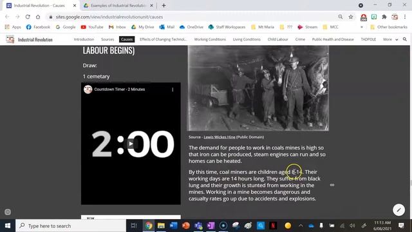Open Chrome three-dot menu

point(405,17)
